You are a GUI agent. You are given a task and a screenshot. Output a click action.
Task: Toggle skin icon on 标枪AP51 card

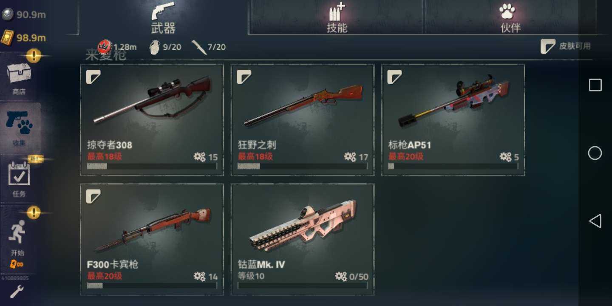coord(394,77)
